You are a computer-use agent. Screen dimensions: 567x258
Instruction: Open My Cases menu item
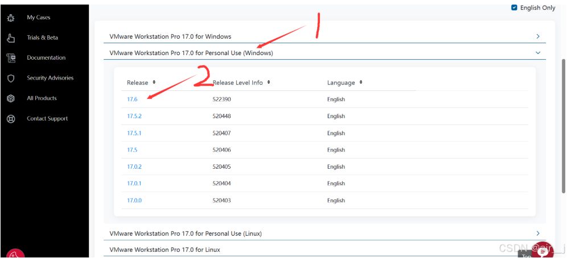tap(38, 17)
